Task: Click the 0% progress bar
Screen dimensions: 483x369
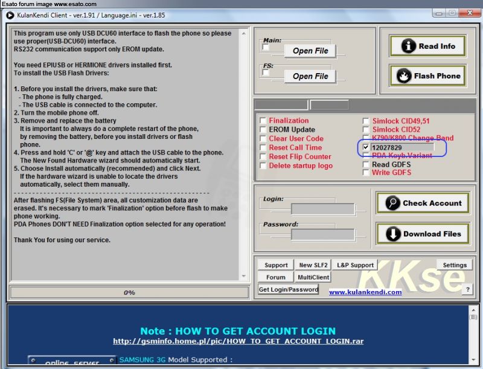Action: tap(129, 293)
